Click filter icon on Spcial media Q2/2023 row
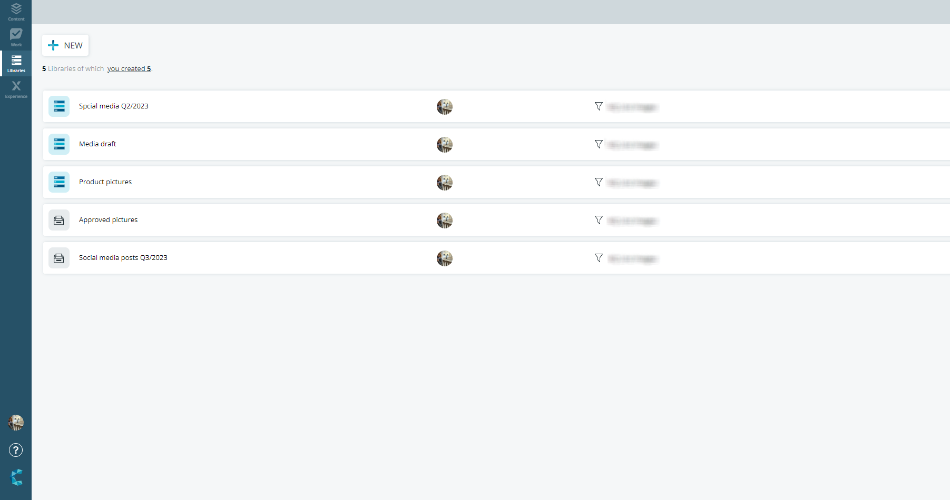Screen dimensions: 950x500 pyautogui.click(x=599, y=106)
